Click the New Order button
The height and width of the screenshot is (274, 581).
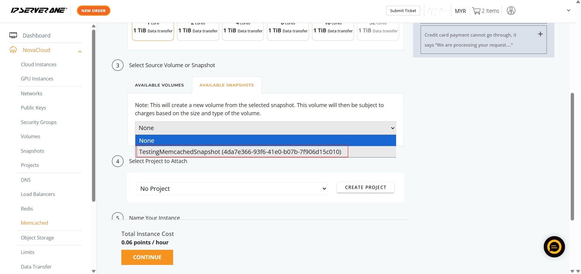(x=94, y=11)
